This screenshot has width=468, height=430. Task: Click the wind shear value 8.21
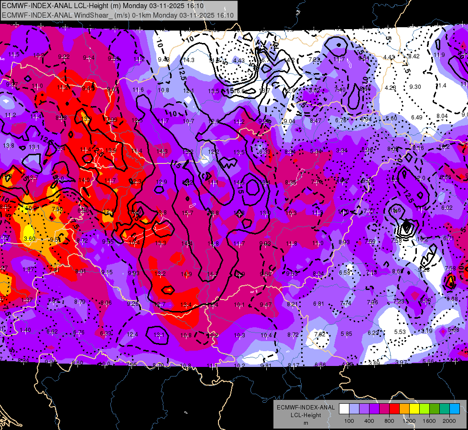click(x=292, y=304)
